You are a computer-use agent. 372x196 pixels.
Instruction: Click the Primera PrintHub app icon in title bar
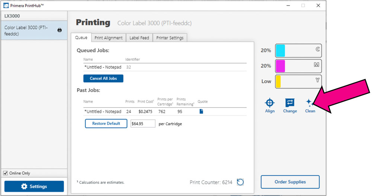(x=6, y=6)
